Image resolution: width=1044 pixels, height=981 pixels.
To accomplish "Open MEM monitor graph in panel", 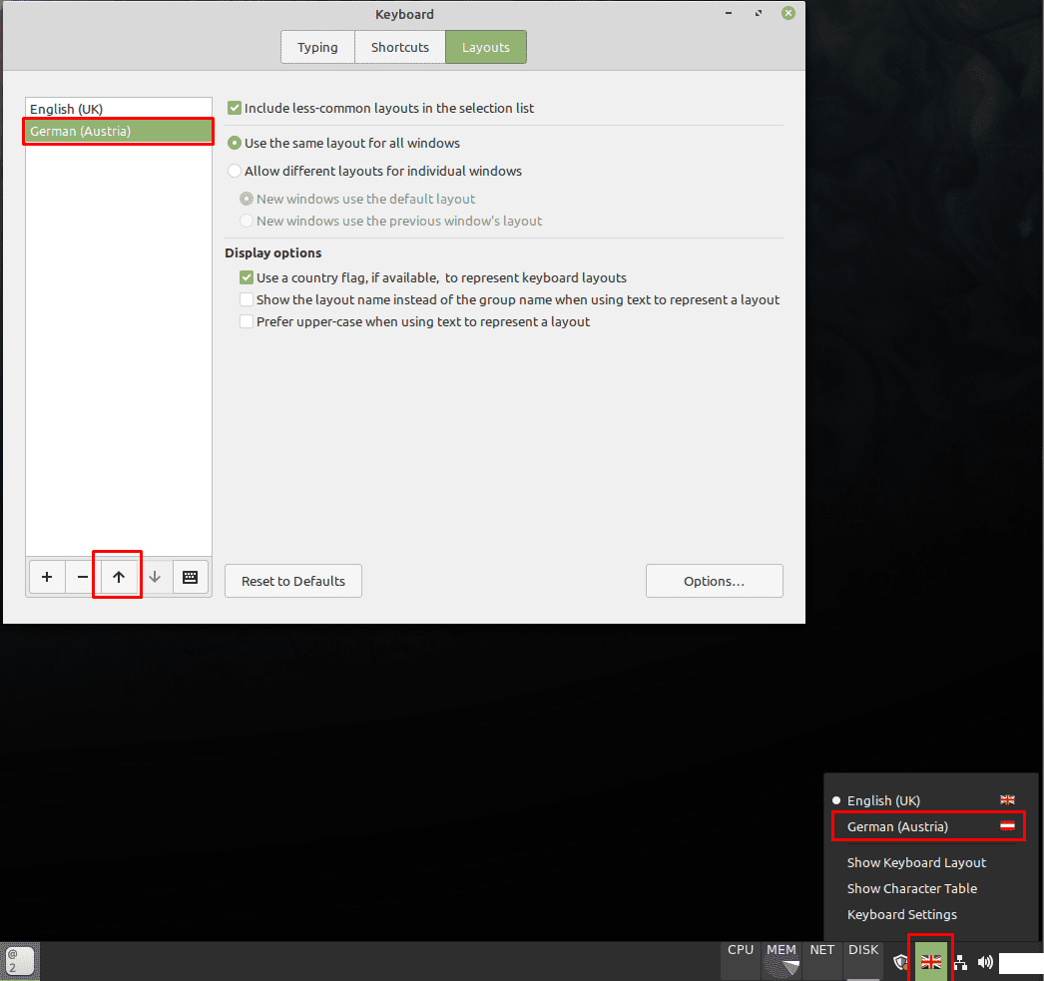I will point(781,961).
